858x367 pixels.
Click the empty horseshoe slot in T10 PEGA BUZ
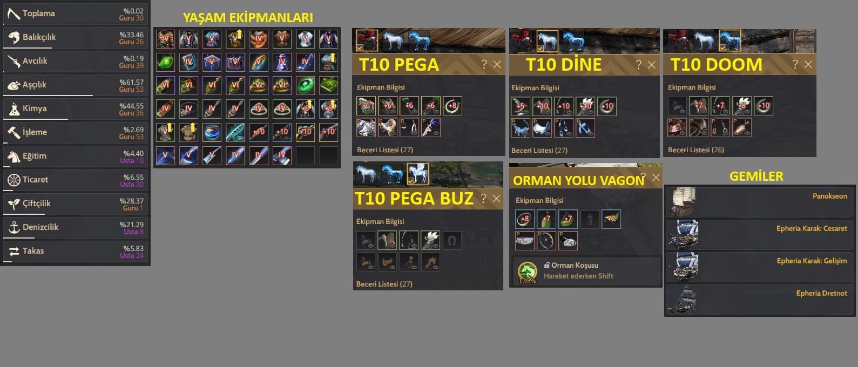pos(452,240)
